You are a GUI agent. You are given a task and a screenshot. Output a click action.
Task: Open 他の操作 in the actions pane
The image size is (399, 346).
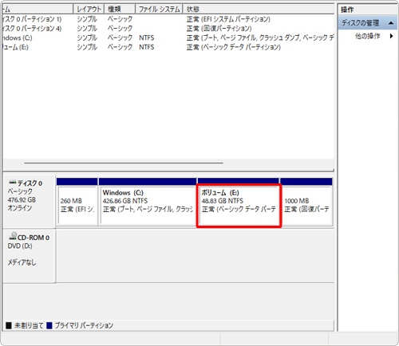point(367,36)
